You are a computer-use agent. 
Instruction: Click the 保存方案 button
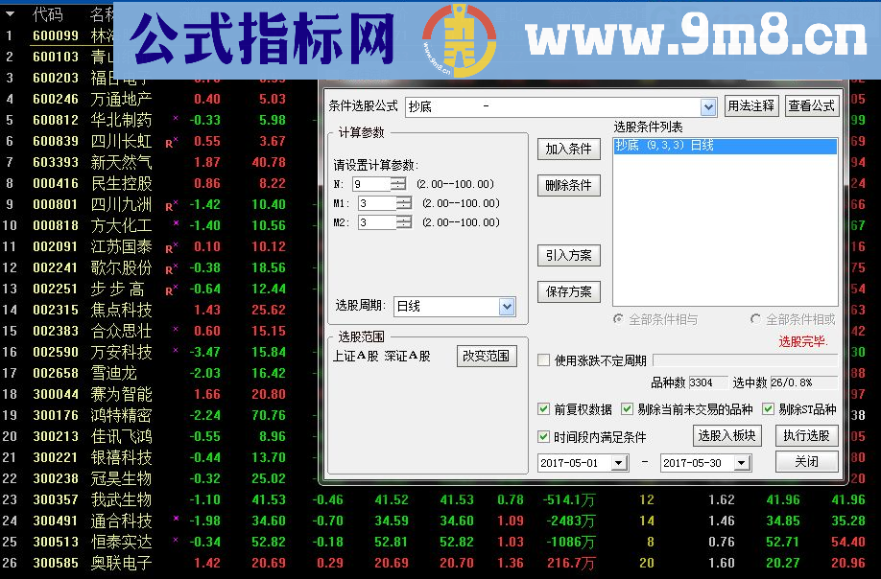[568, 292]
